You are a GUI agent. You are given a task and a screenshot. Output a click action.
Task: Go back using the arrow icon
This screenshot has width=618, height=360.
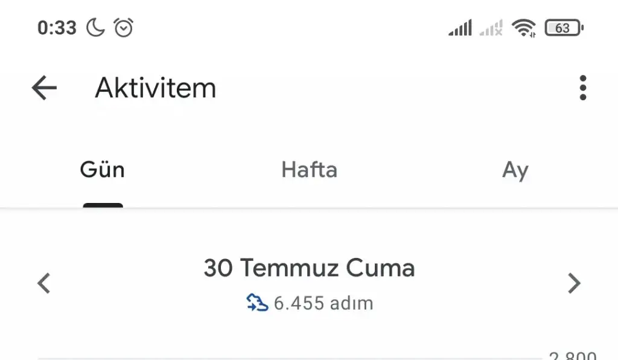pyautogui.click(x=44, y=88)
